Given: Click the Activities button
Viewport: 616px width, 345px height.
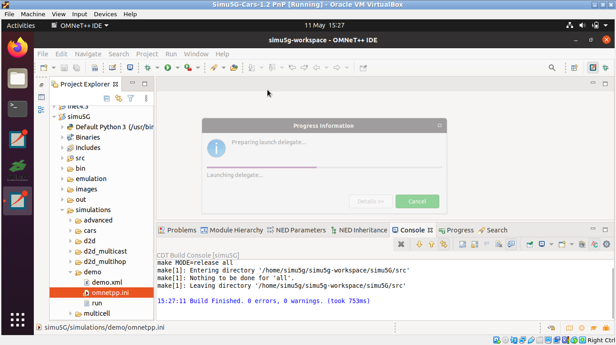Looking at the screenshot, I should click(21, 26).
